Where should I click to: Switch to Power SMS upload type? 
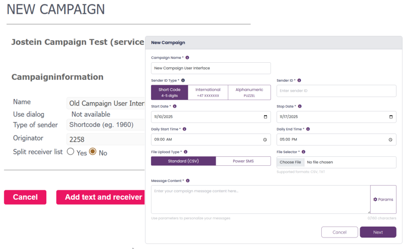click(243, 161)
